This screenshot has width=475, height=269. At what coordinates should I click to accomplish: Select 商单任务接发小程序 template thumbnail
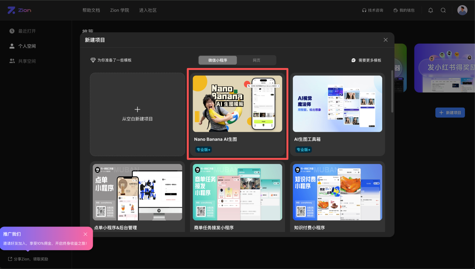tap(237, 192)
